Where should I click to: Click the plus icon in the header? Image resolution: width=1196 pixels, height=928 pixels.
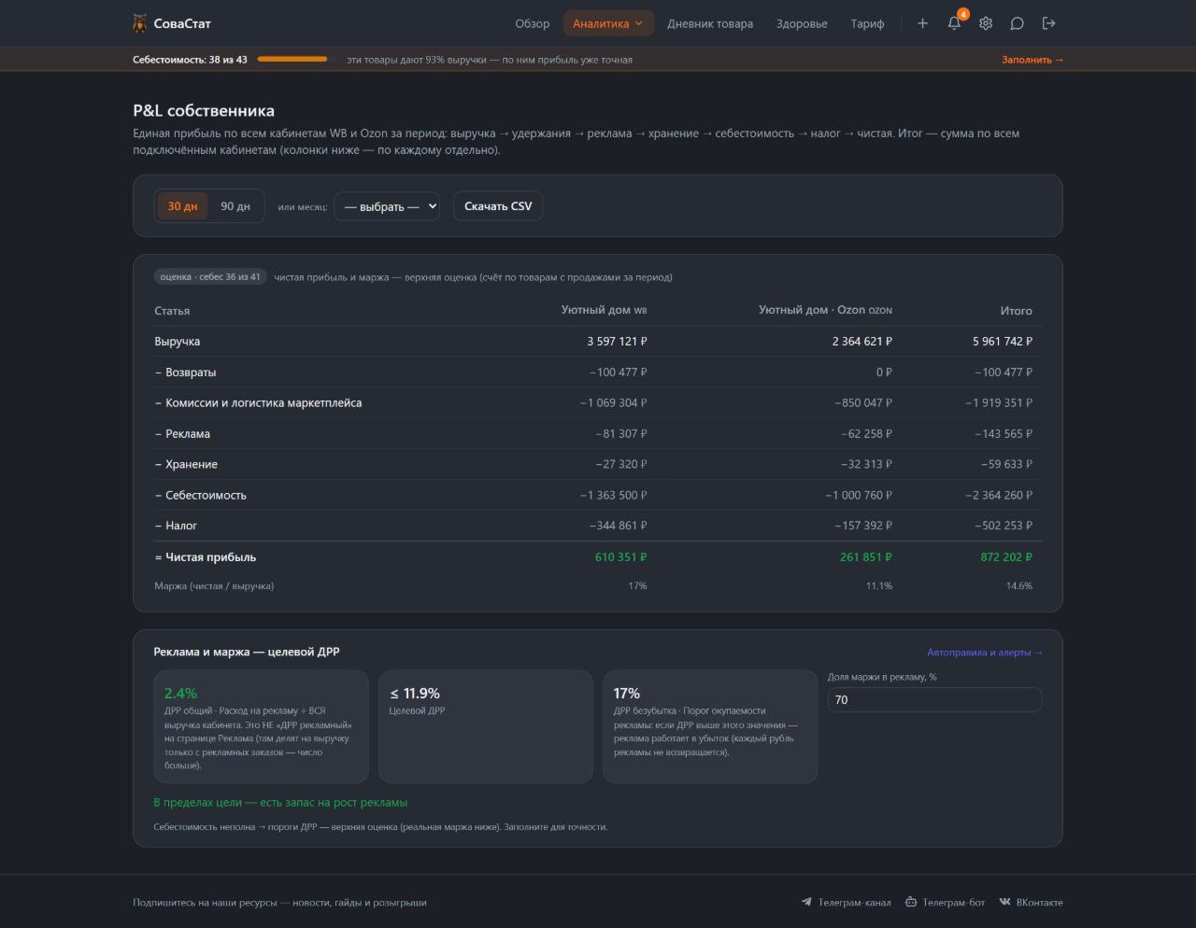[922, 23]
